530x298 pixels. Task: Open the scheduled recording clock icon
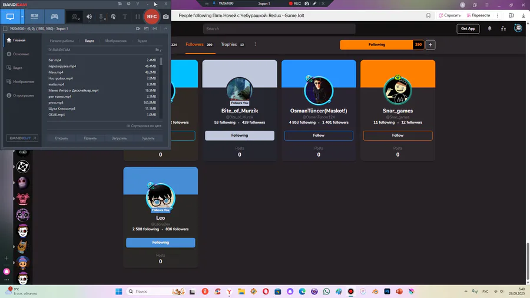click(x=128, y=4)
